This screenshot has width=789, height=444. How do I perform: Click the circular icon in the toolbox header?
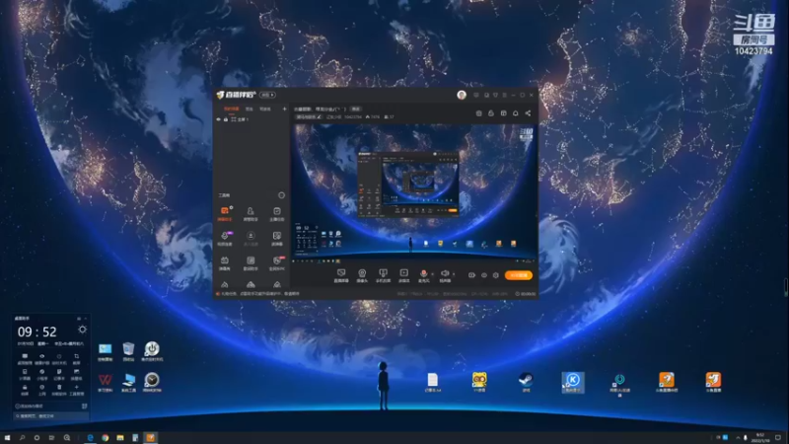pyautogui.click(x=281, y=195)
